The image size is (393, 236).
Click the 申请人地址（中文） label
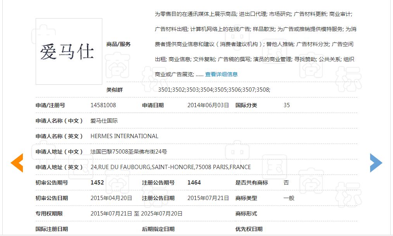pyautogui.click(x=59, y=152)
